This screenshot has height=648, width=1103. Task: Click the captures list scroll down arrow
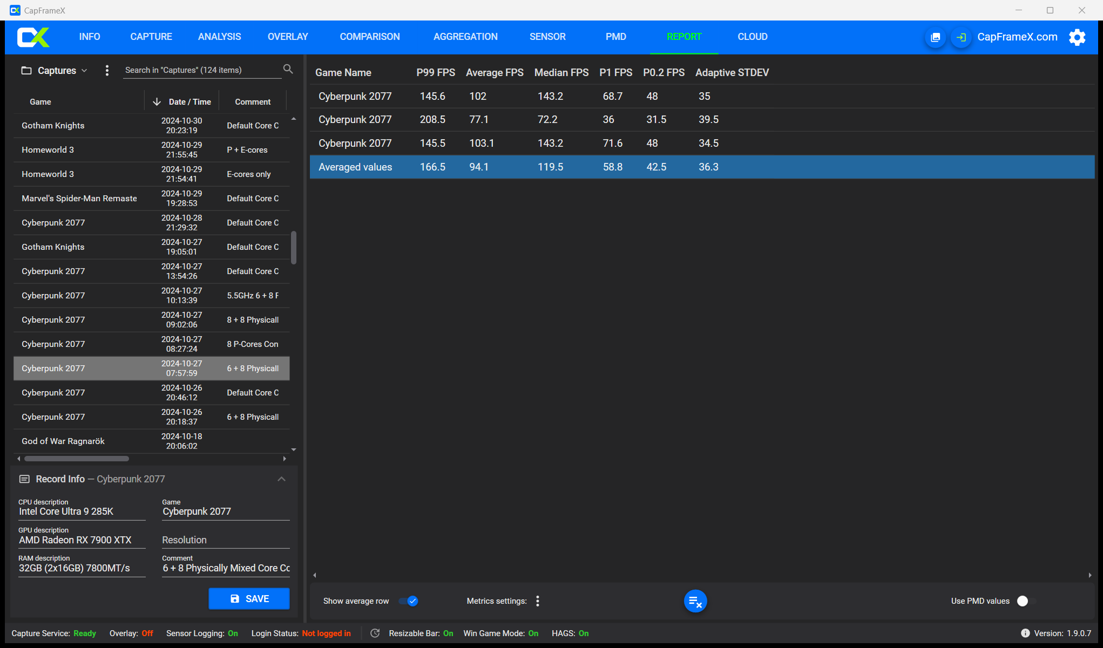click(x=294, y=449)
